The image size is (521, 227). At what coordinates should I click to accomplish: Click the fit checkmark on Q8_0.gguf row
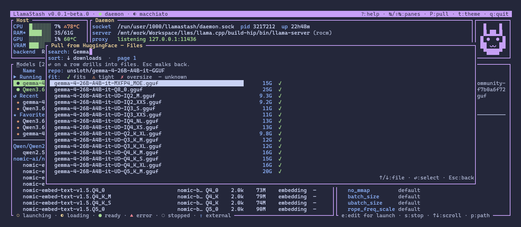[280, 90]
